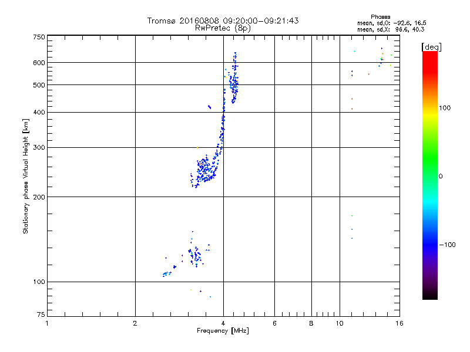Click the "Phases" header text

[380, 17]
